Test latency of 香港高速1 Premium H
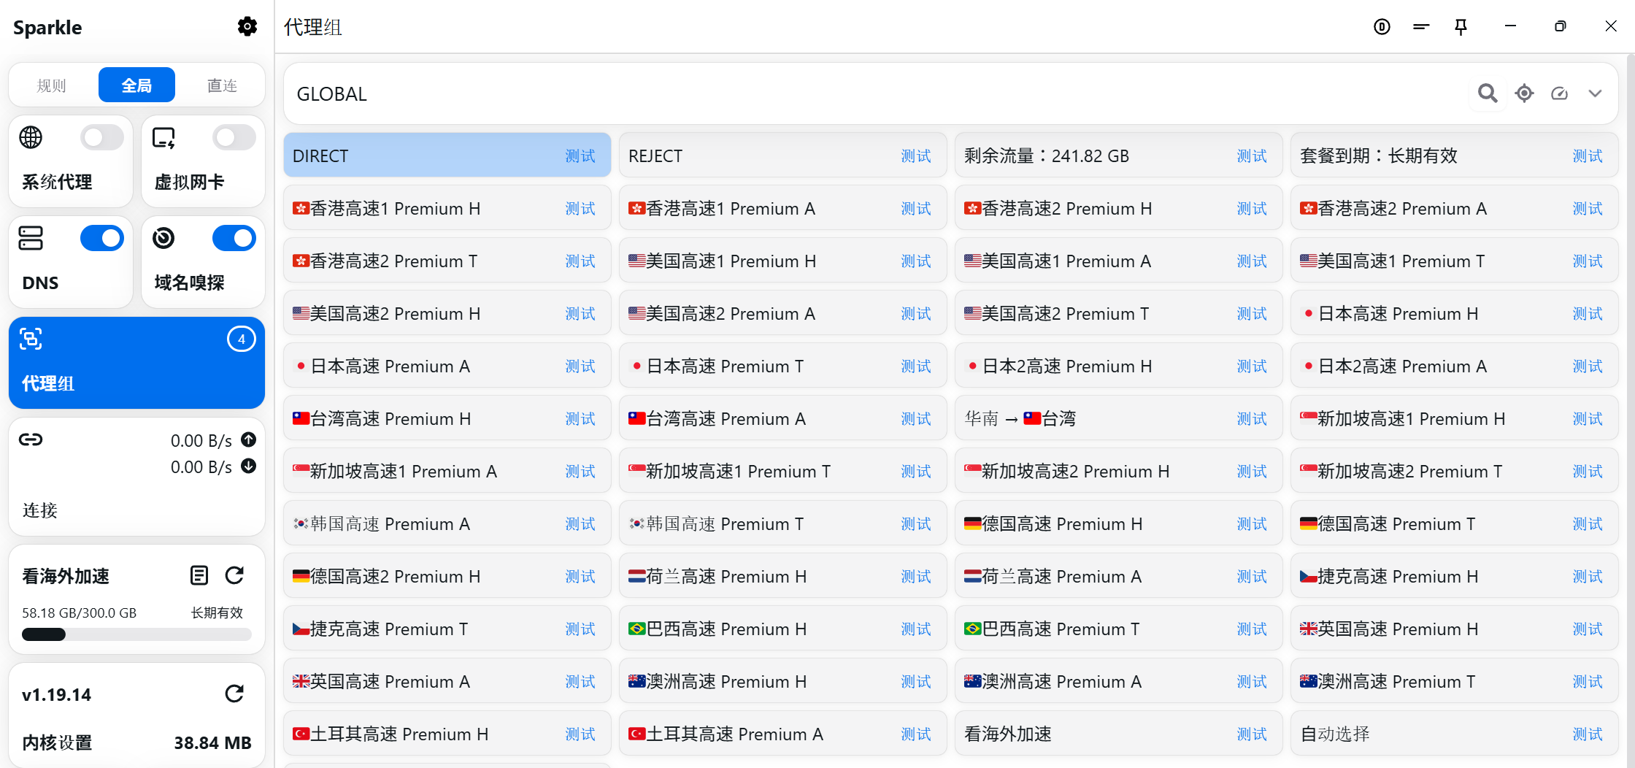This screenshot has height=768, width=1635. point(580,209)
